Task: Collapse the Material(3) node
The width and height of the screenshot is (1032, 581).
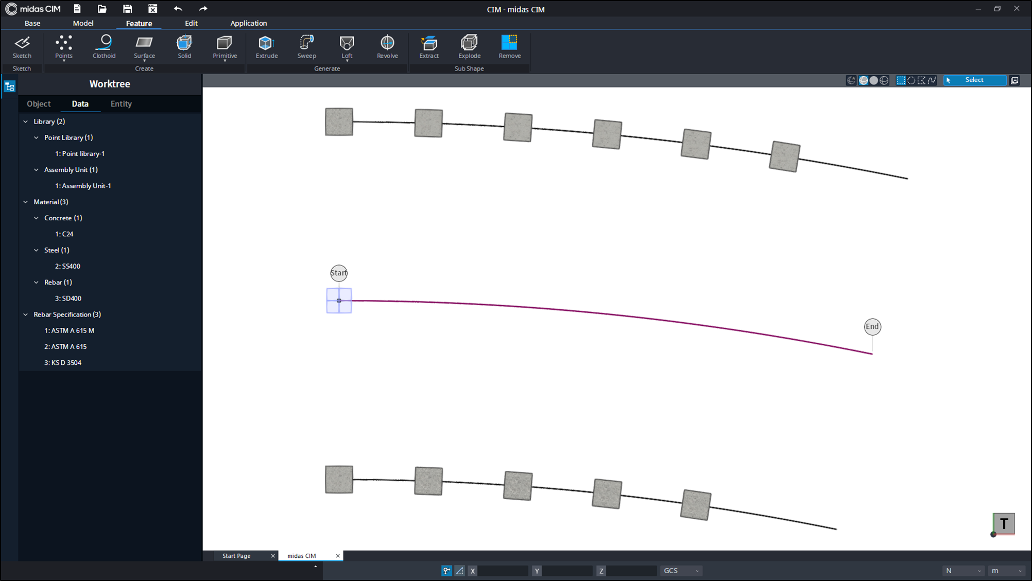Action: (26, 202)
